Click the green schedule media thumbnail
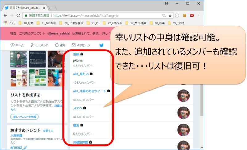 (37, 78)
